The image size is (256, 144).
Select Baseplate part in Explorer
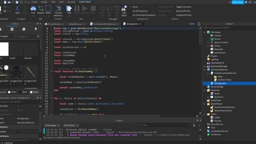[218, 49]
